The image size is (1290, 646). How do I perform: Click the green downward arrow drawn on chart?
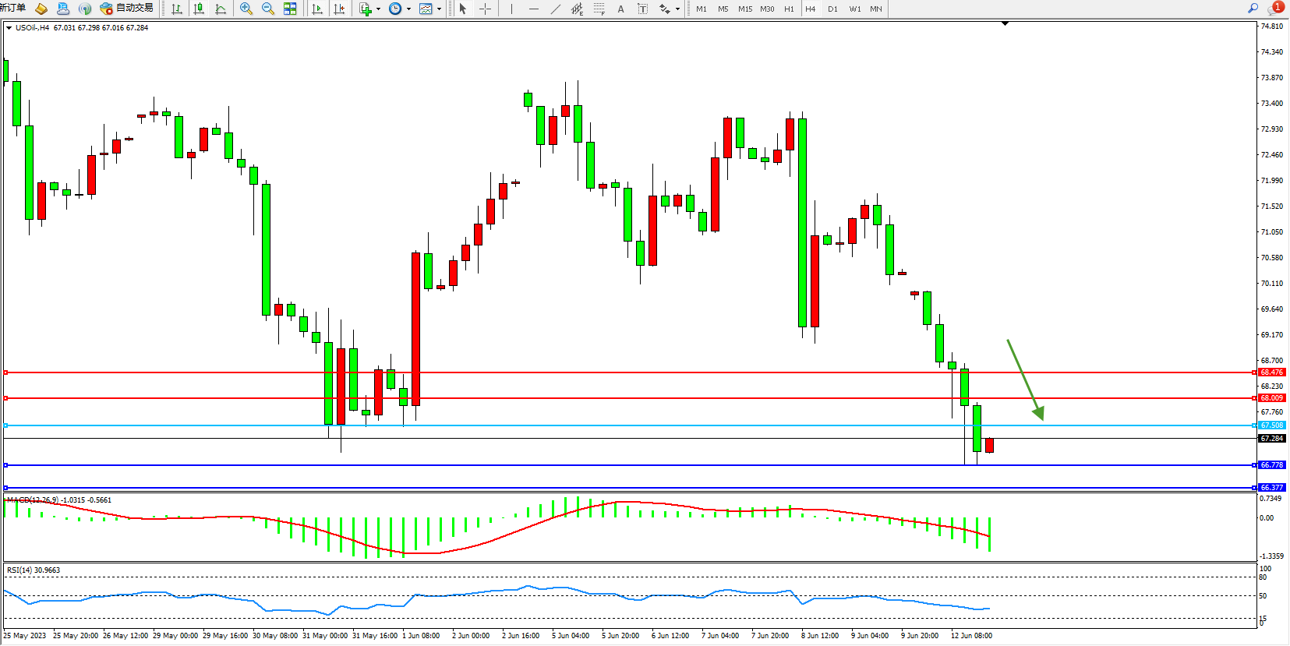point(1025,379)
